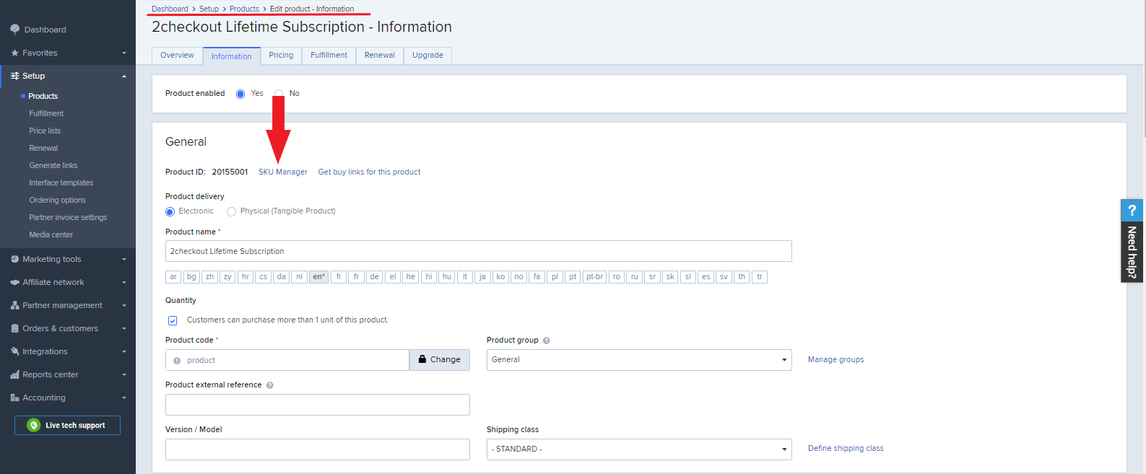Click the Orders & customers clipboard icon
Screen dimensions: 1146x474
(15, 328)
